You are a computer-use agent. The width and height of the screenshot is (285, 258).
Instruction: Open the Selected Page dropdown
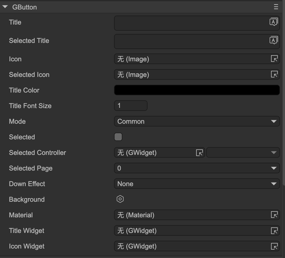point(197,168)
